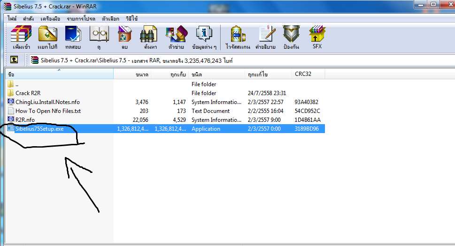Minimize the WinRAR window
Viewport: 455px width, 246px height.
pyautogui.click(x=420, y=5)
